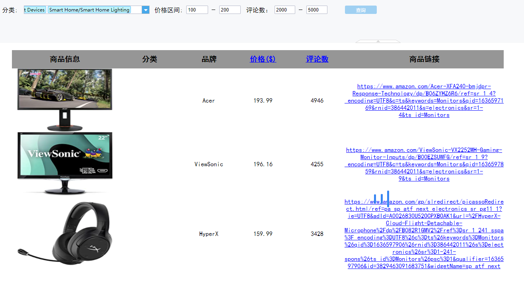
Task: Click the price value 193.99
Action: (263, 101)
